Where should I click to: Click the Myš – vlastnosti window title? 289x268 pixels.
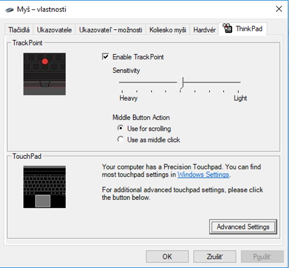point(42,9)
